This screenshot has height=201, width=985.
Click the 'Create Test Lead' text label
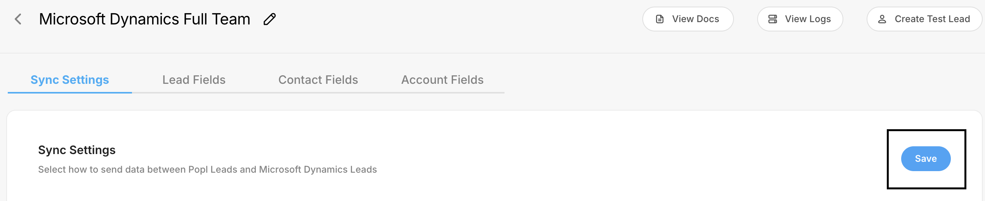tap(932, 19)
